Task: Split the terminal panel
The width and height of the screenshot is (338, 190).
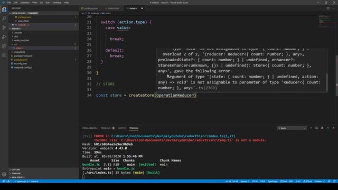Action: pos(317,128)
